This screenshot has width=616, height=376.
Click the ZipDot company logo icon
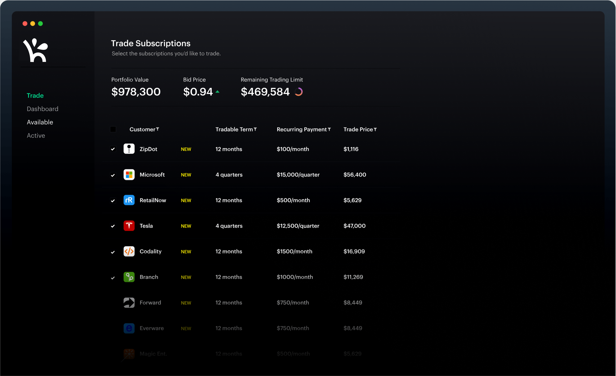[x=129, y=149]
